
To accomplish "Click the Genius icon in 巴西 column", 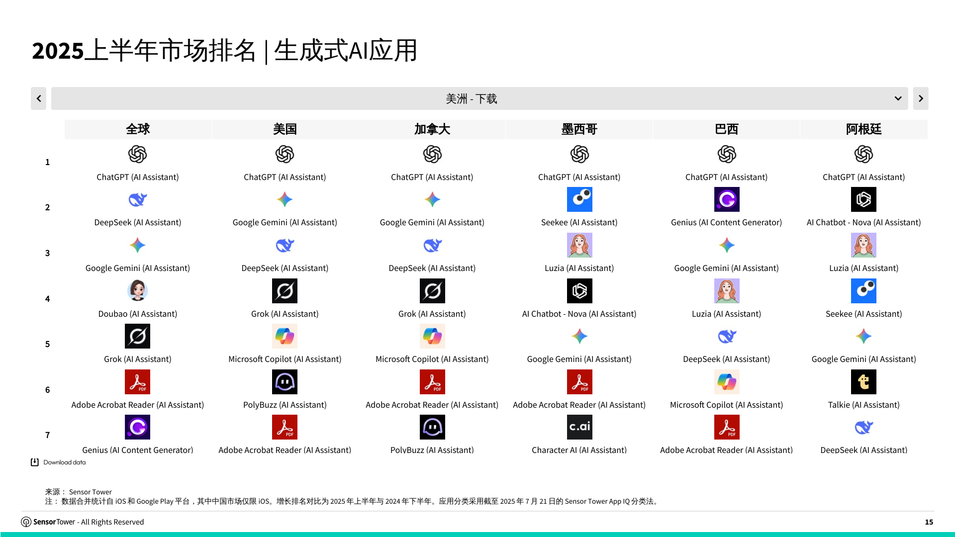I will tap(727, 200).
